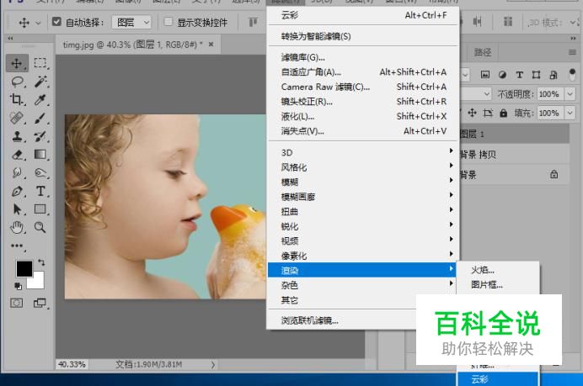Select the Gradient tool
The height and width of the screenshot is (386, 583).
(x=40, y=154)
